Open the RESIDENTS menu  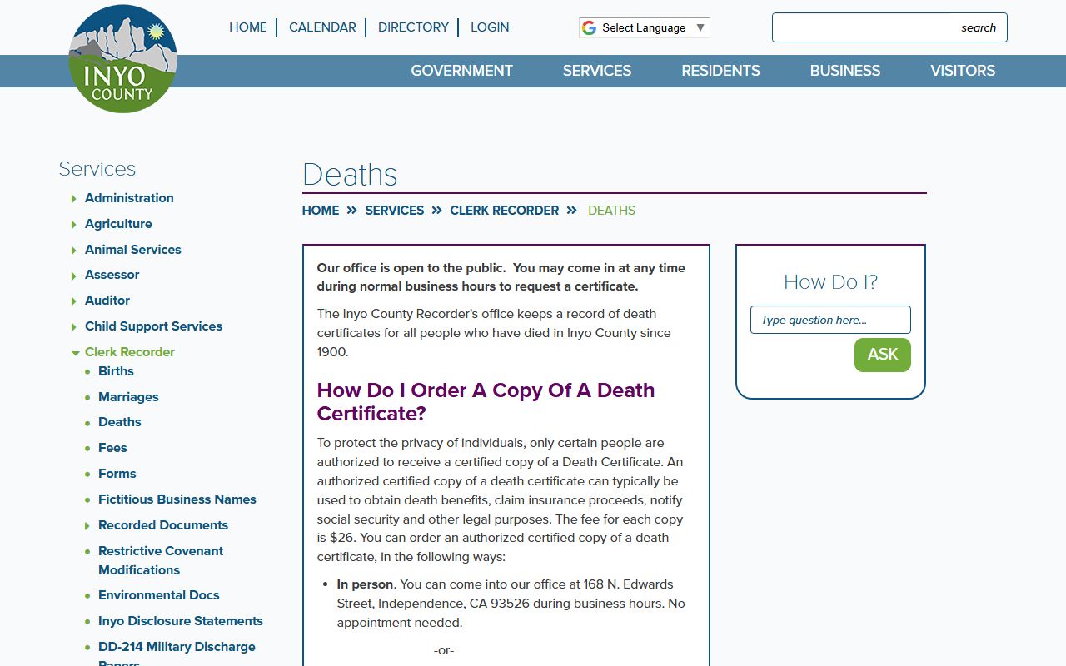click(x=720, y=71)
